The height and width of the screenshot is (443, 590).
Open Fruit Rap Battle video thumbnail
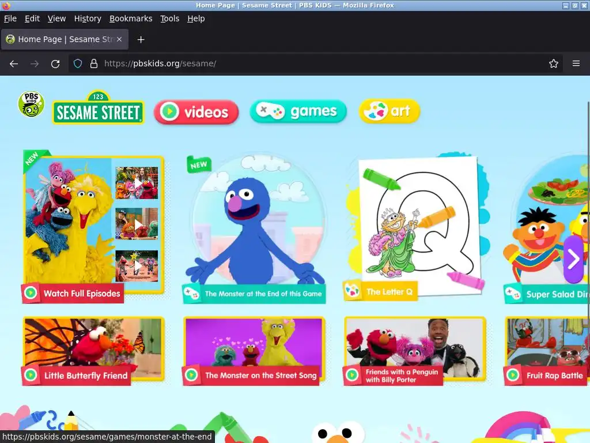(x=547, y=343)
